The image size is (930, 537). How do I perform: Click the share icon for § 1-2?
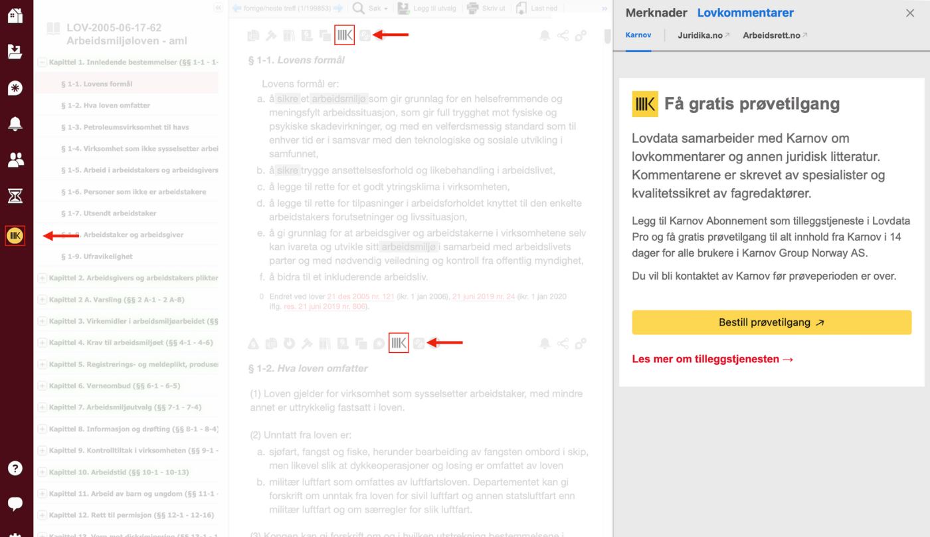563,344
